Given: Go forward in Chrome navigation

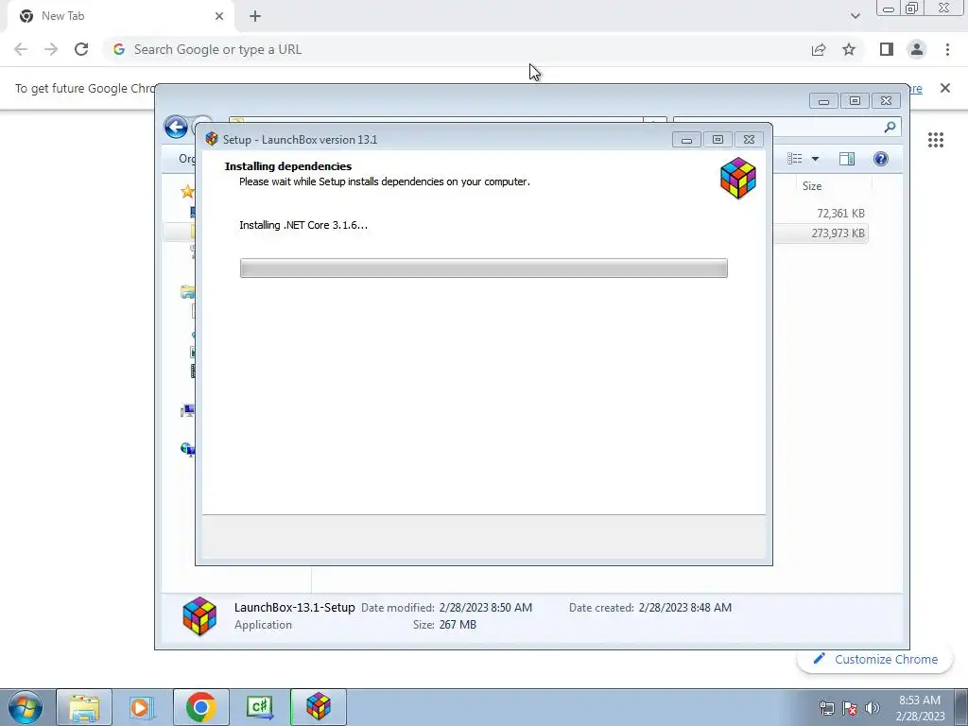Looking at the screenshot, I should click(x=51, y=49).
